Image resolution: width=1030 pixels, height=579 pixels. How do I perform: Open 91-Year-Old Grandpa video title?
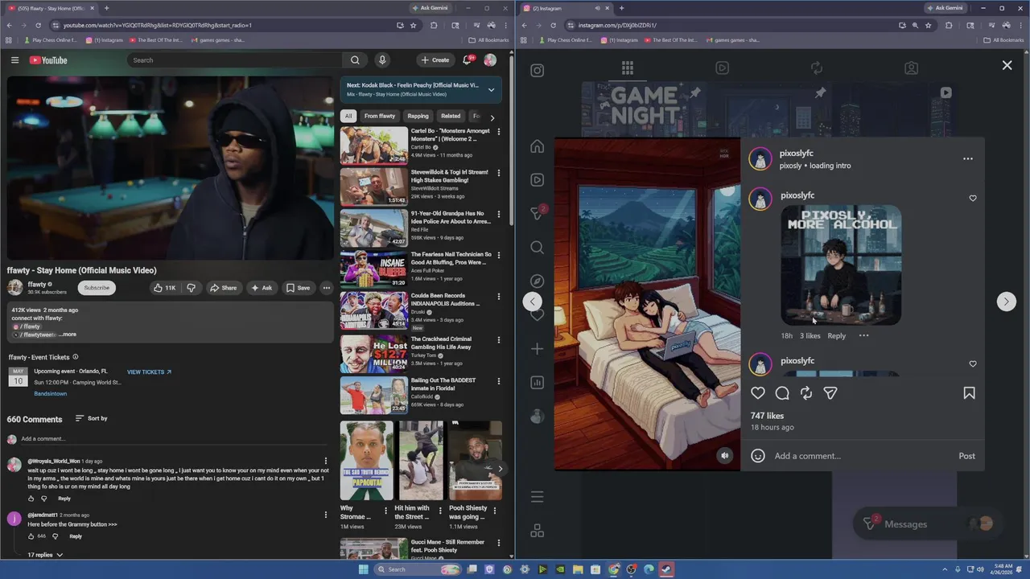click(451, 217)
